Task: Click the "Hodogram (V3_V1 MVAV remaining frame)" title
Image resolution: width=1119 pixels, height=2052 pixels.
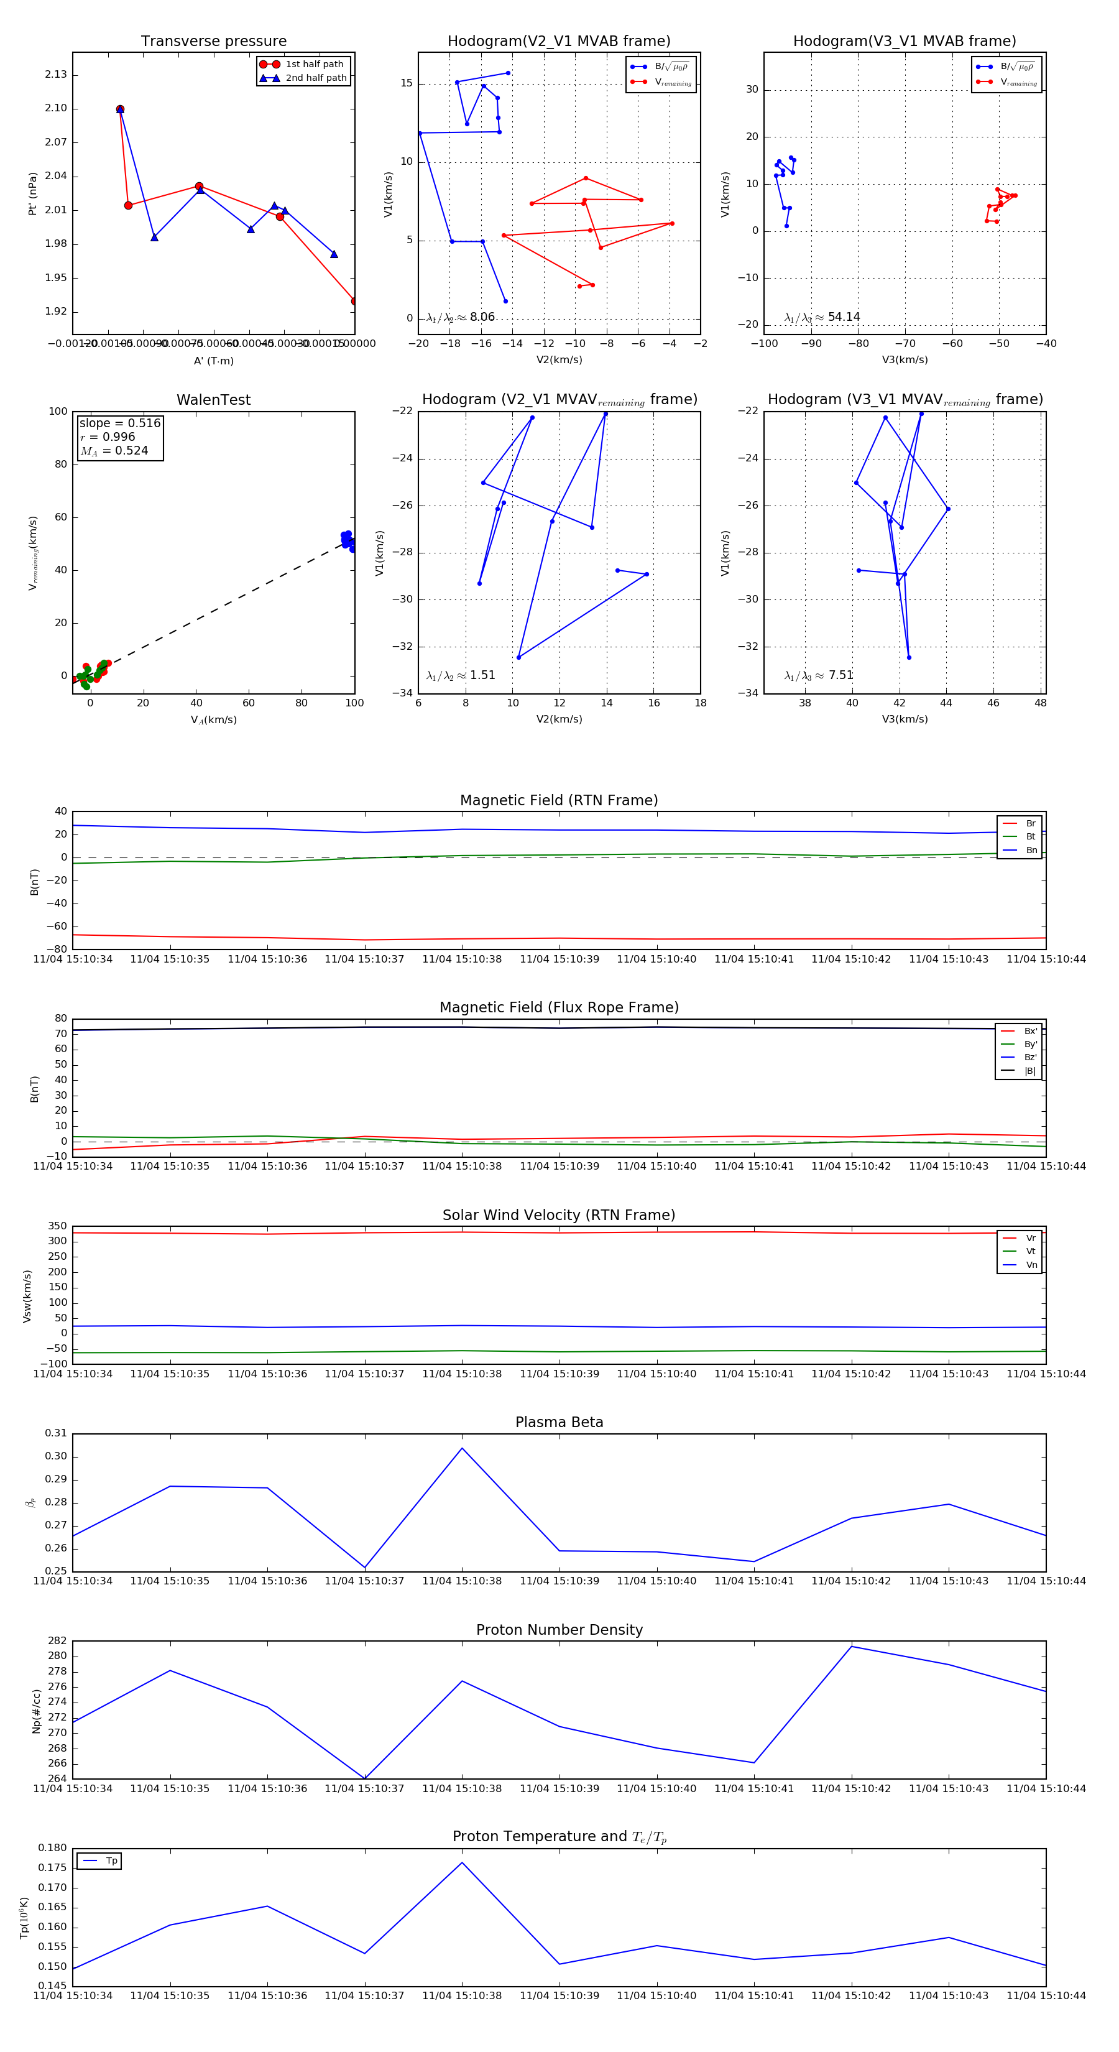Action: pos(905,400)
